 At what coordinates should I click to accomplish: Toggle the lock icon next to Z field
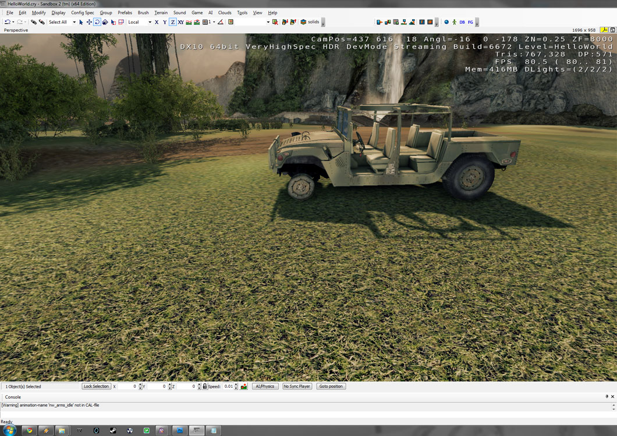tap(205, 386)
